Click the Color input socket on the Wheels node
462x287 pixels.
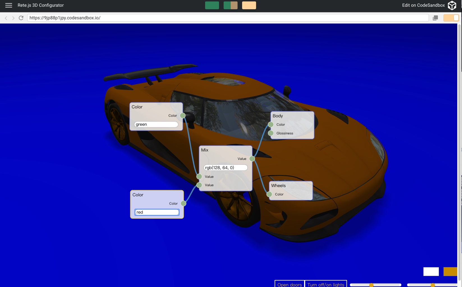269,194
